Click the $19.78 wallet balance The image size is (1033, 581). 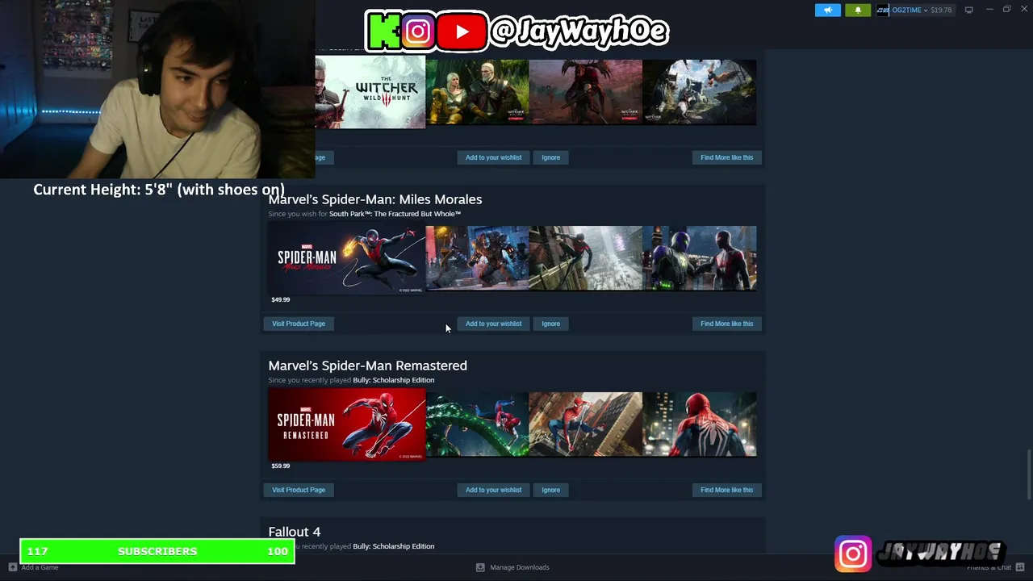coord(941,10)
